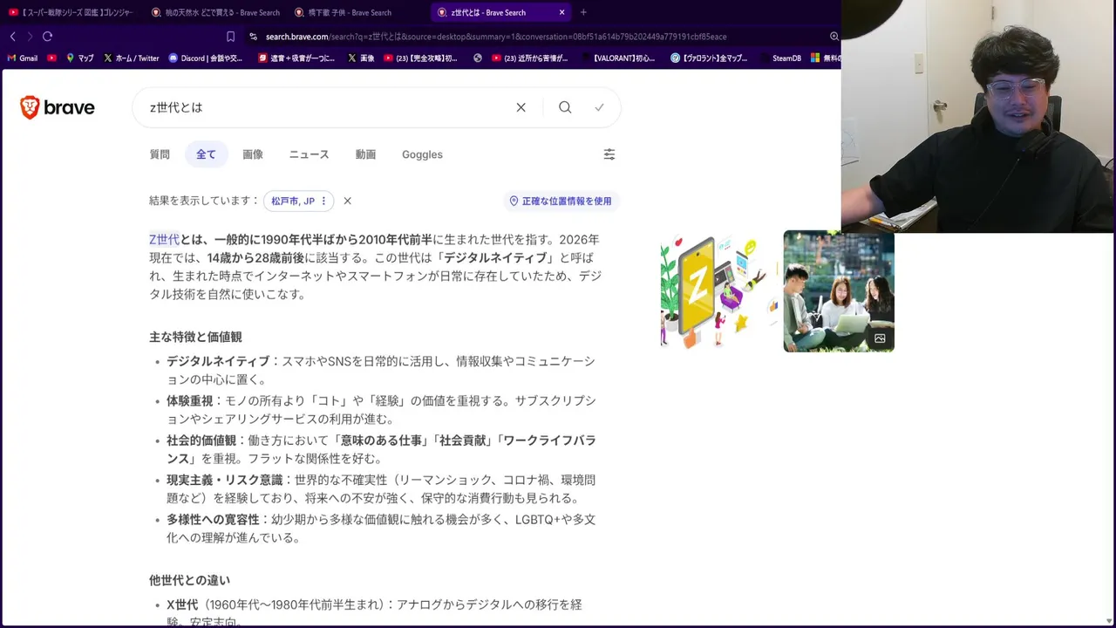Click 結果を表示しています： label
This screenshot has height=628, width=1116.
(x=204, y=201)
